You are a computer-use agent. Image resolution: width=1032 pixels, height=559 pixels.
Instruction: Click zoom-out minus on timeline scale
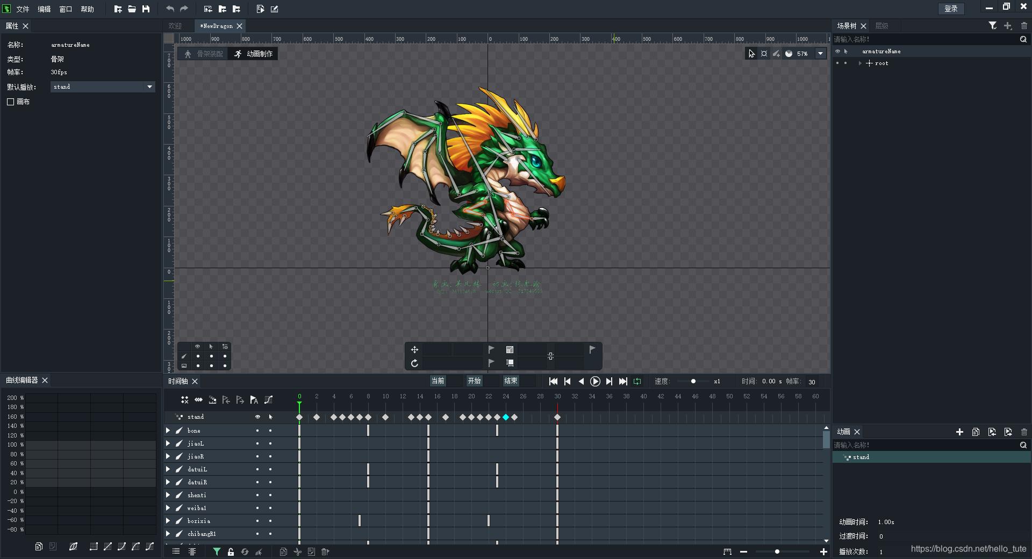(743, 551)
